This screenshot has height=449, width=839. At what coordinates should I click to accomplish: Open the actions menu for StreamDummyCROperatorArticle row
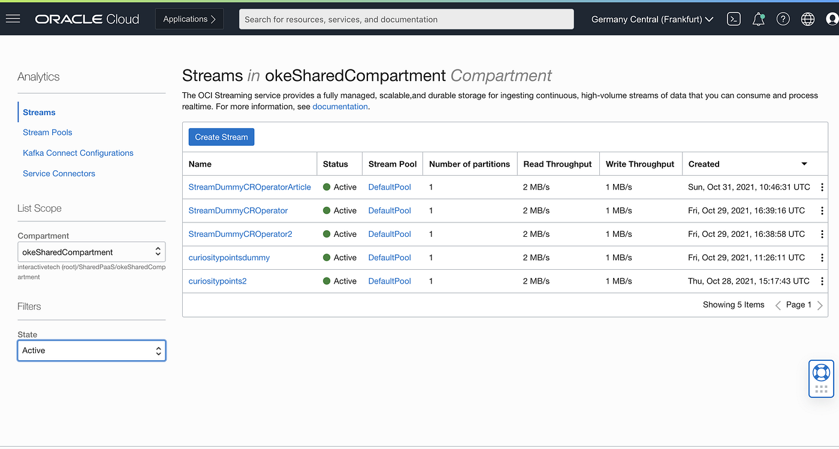pyautogui.click(x=822, y=187)
